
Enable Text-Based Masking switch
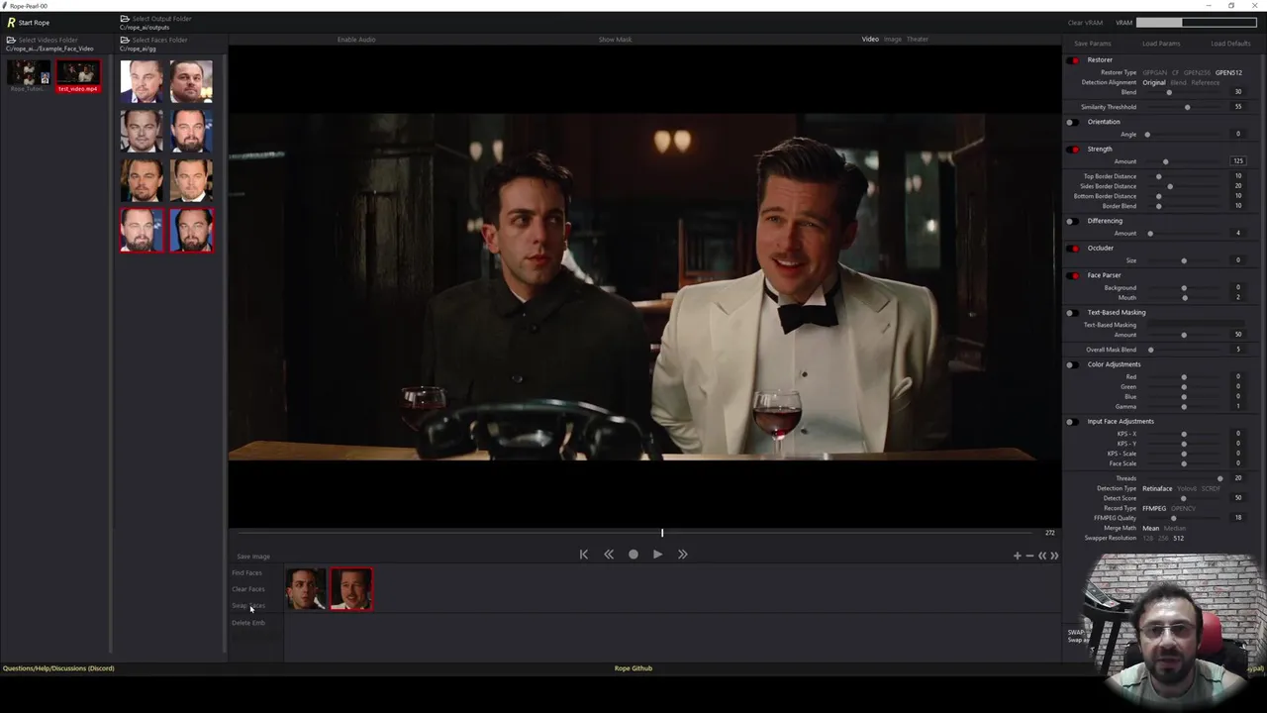[x=1074, y=313]
